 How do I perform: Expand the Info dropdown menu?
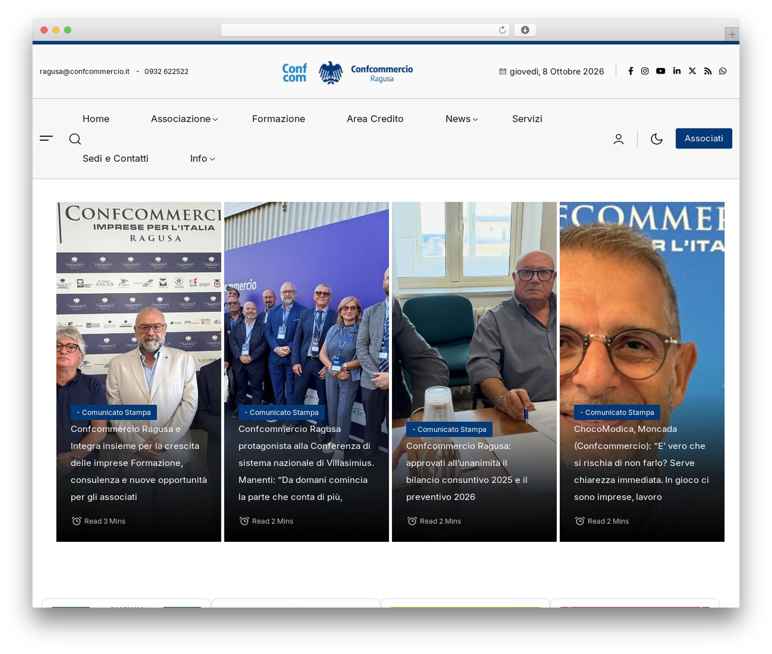pos(203,159)
